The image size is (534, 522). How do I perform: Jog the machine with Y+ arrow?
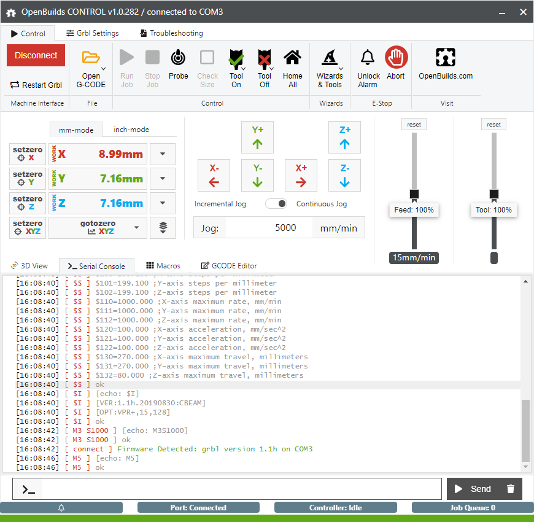258,137
